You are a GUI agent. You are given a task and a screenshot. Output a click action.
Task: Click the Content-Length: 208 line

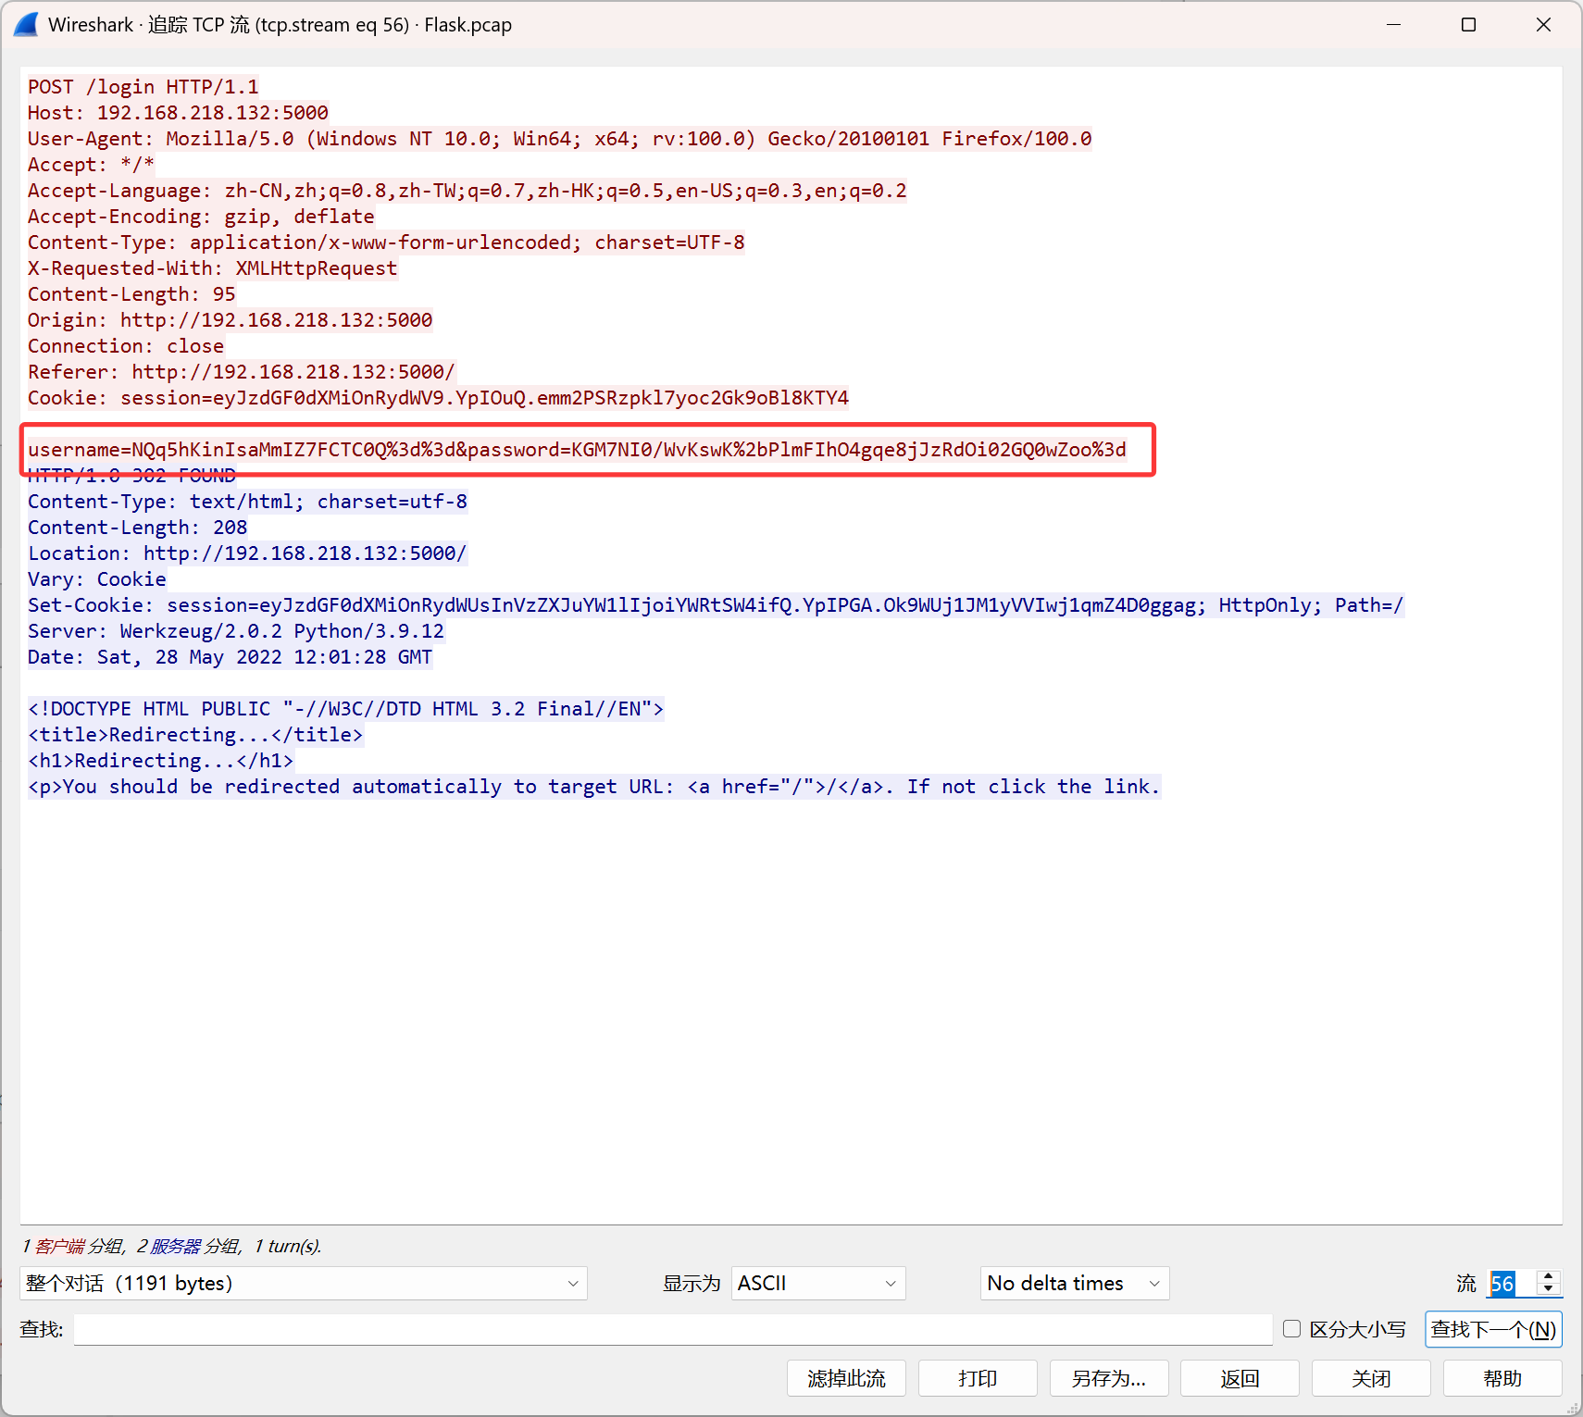(138, 528)
